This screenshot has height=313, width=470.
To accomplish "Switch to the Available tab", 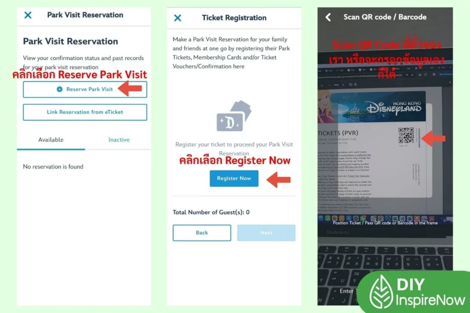I will tap(51, 140).
